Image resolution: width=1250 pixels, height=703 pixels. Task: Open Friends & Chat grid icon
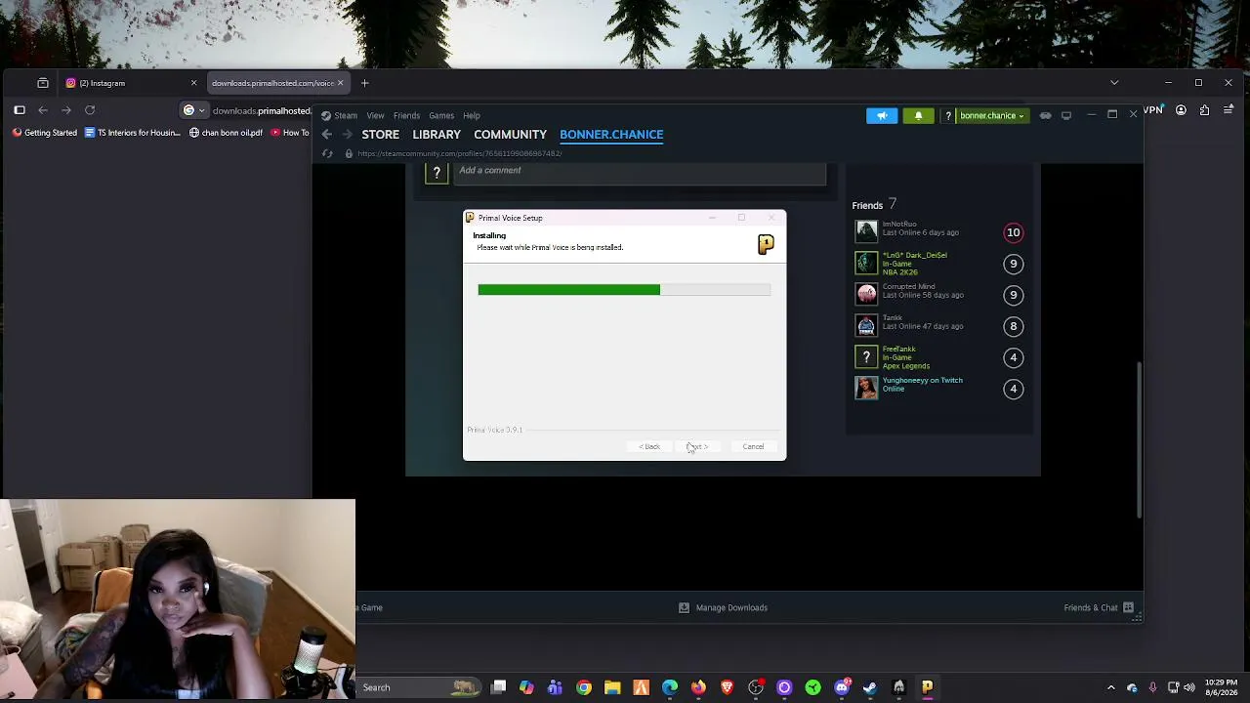pos(1128,607)
